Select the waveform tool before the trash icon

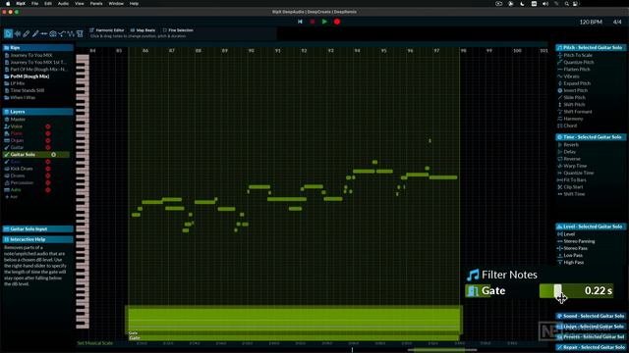[71, 34]
